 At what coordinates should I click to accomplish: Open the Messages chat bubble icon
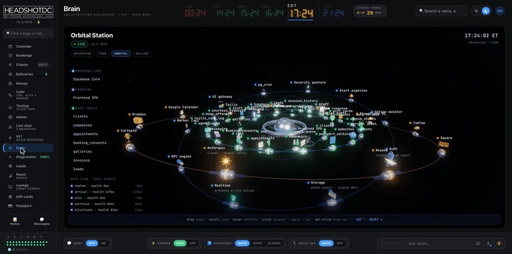pyautogui.click(x=42, y=219)
